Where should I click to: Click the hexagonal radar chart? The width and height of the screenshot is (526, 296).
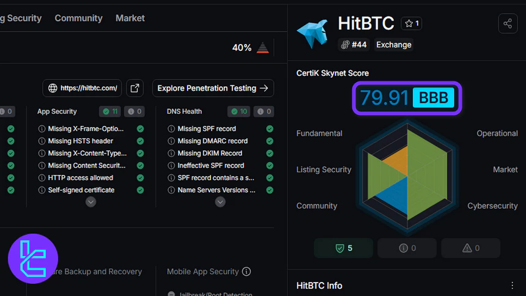pos(407,176)
